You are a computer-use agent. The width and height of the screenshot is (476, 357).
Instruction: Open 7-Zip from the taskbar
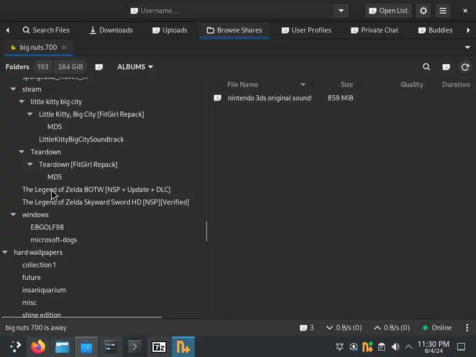[x=159, y=347]
